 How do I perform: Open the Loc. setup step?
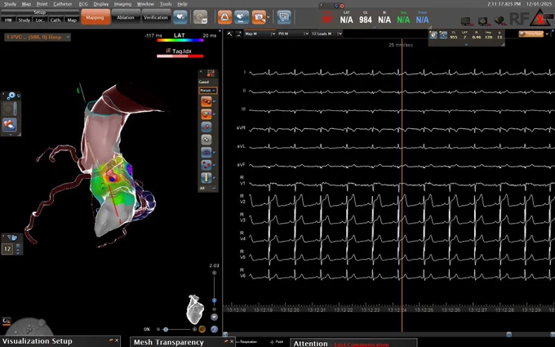click(40, 20)
